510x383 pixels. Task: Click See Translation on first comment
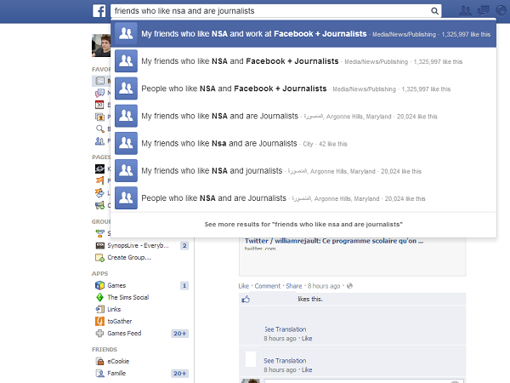[286, 329]
